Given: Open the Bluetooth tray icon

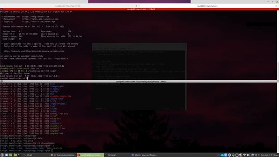Looking at the screenshot, I should tap(230, 155).
